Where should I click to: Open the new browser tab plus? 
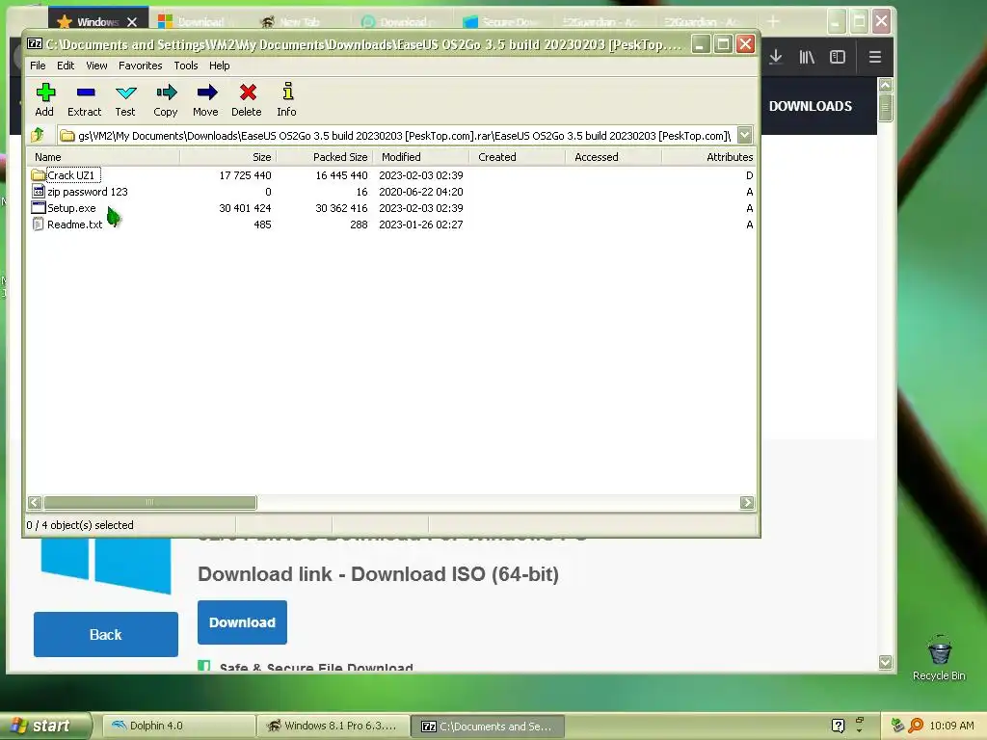[773, 22]
